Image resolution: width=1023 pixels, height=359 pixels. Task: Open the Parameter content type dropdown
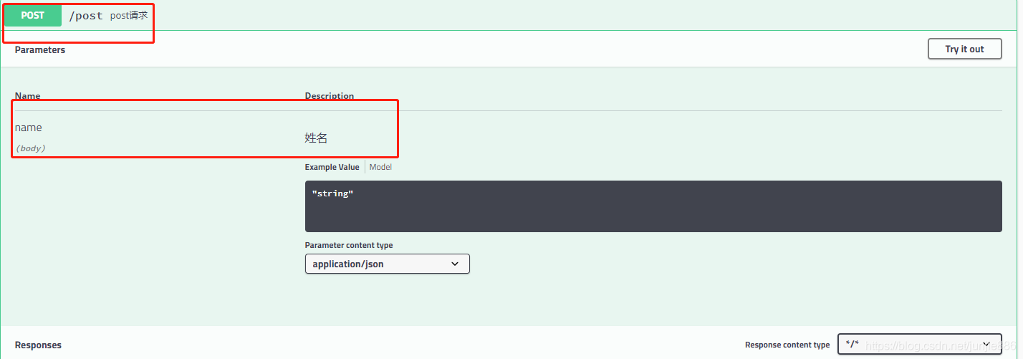(x=387, y=264)
